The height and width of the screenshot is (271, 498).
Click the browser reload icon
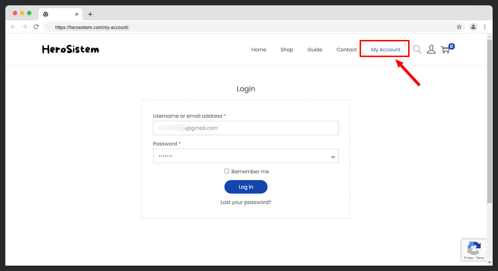[x=36, y=27]
